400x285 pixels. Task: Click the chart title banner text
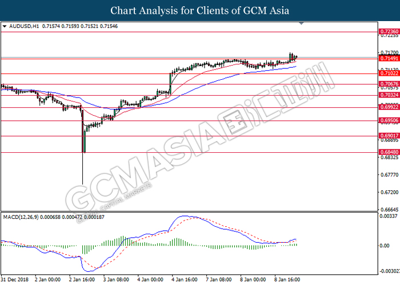click(199, 11)
